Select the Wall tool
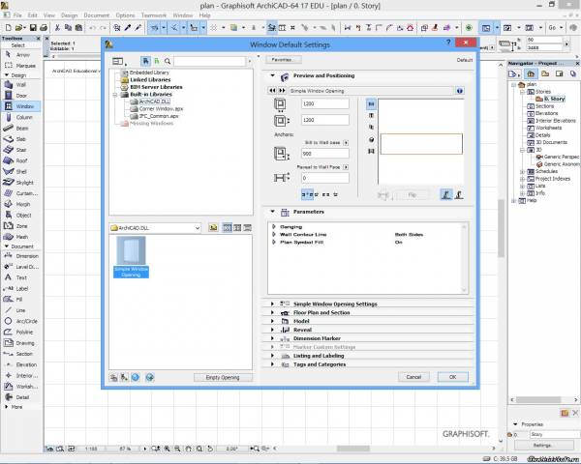 pyautogui.click(x=20, y=85)
